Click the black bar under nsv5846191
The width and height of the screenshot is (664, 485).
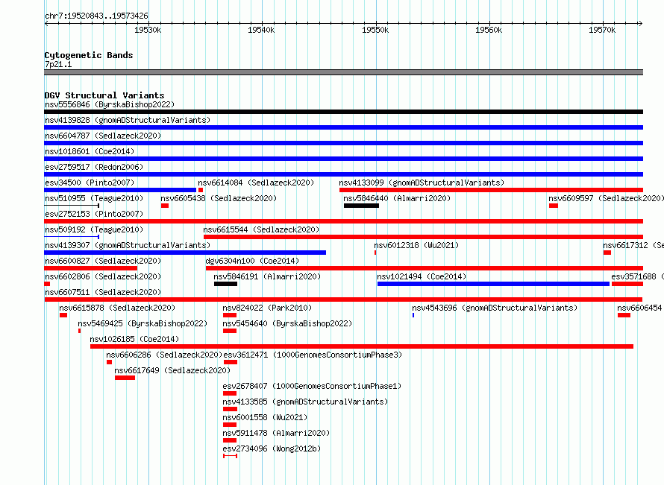pos(226,284)
